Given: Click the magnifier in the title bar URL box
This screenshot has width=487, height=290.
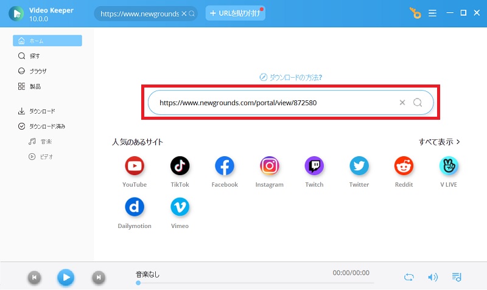Looking at the screenshot, I should (192, 13).
